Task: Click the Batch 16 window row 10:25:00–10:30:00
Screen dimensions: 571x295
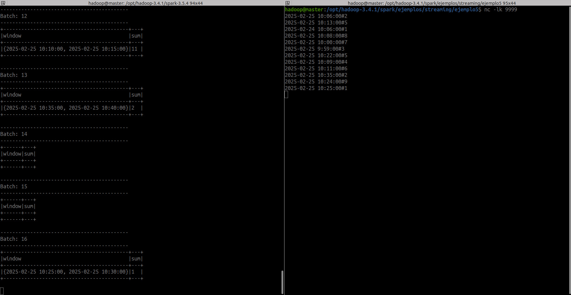Action: [x=72, y=272]
